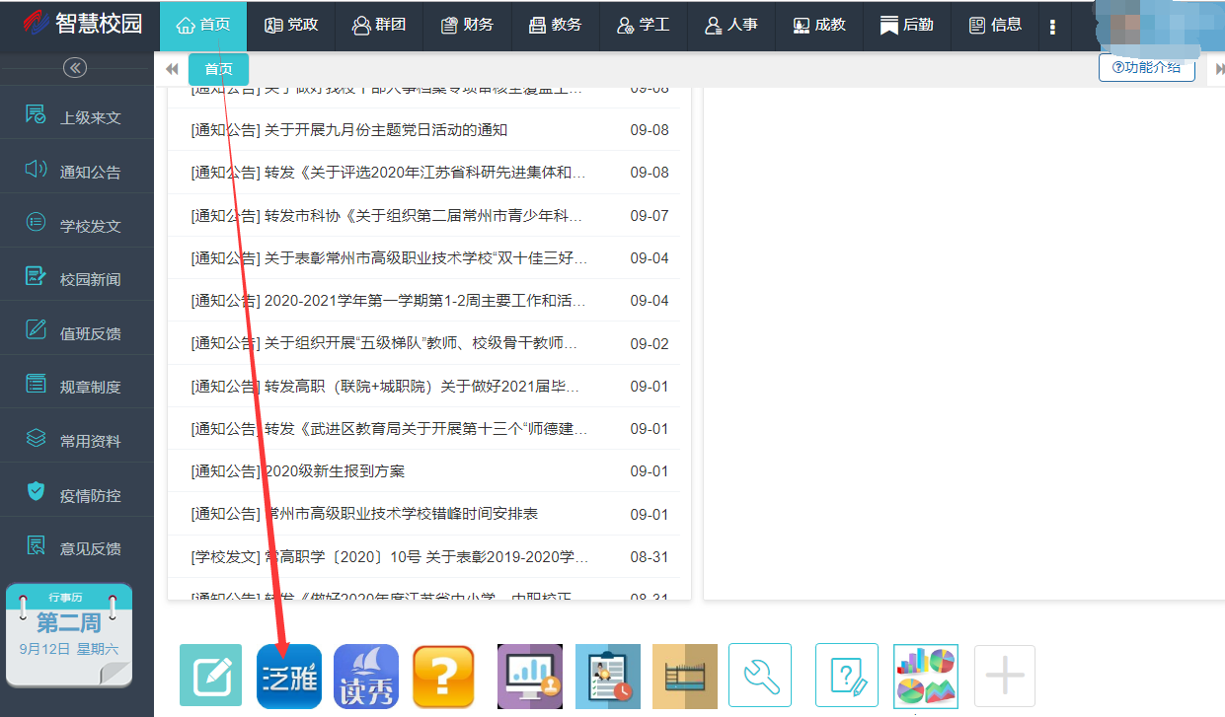Image resolution: width=1225 pixels, height=717 pixels.
Task: Switch to the 首页 page tab
Action: 218,69
